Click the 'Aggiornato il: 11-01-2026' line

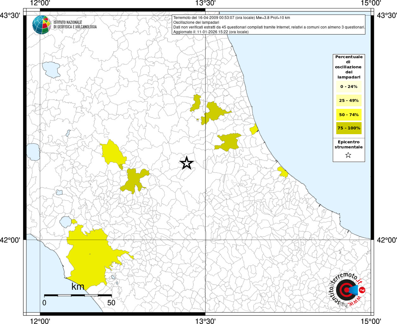pyautogui.click(x=211, y=32)
